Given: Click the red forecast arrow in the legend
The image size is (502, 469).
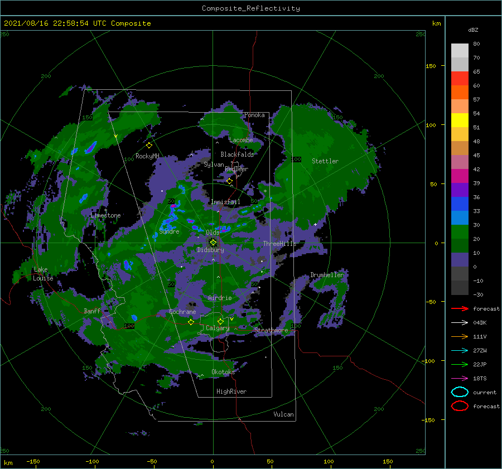Looking at the screenshot, I should (x=460, y=308).
